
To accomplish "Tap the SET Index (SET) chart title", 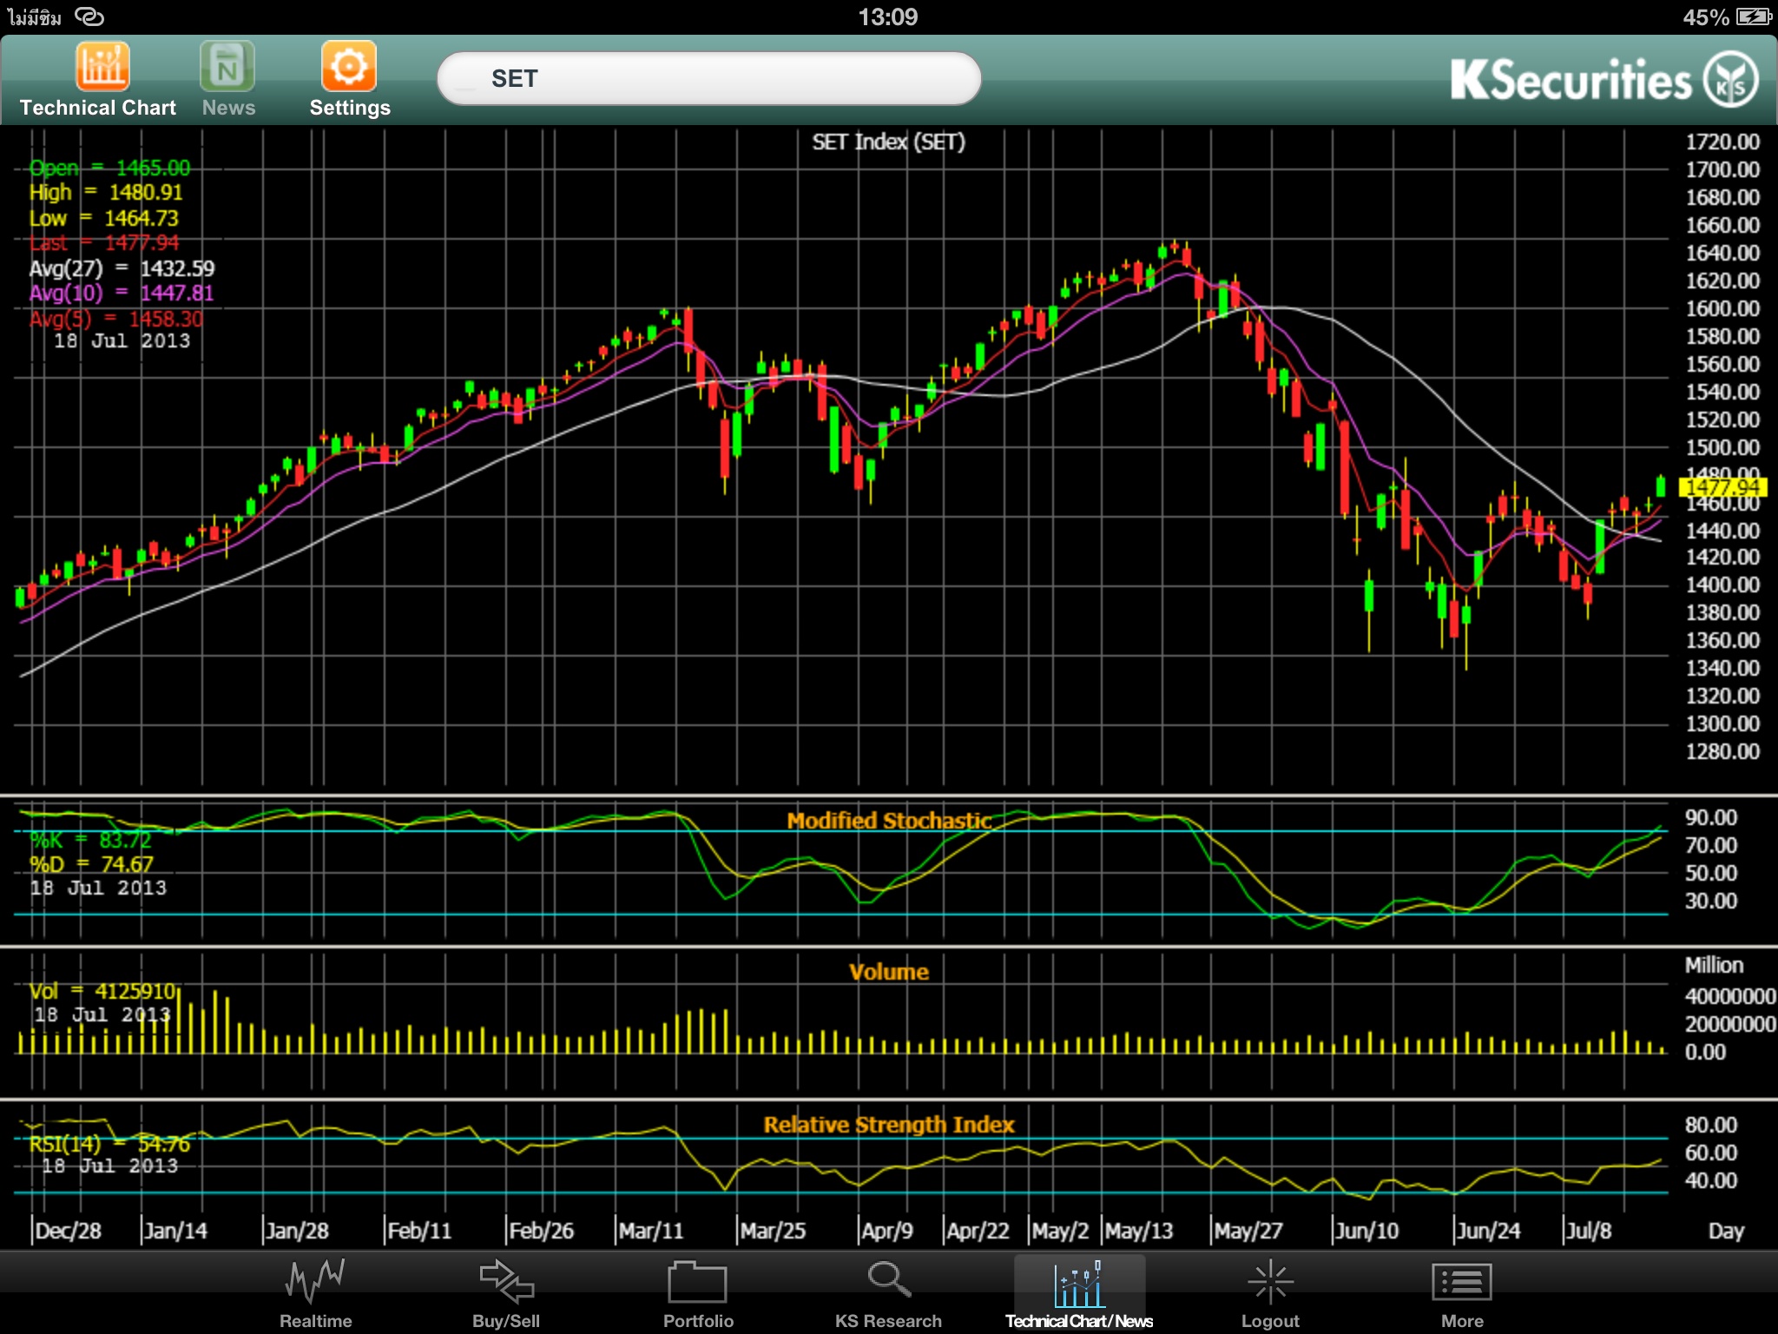I will (888, 142).
